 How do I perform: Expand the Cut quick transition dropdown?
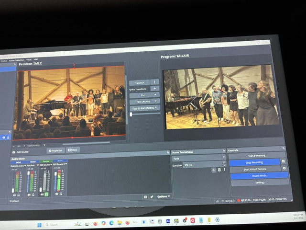(155, 95)
